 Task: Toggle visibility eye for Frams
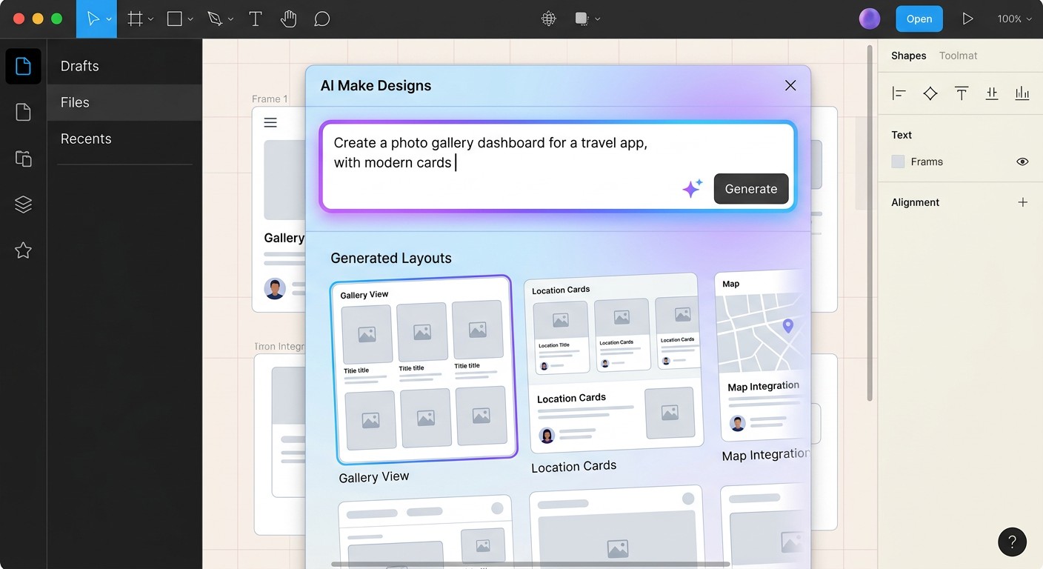coord(1022,162)
